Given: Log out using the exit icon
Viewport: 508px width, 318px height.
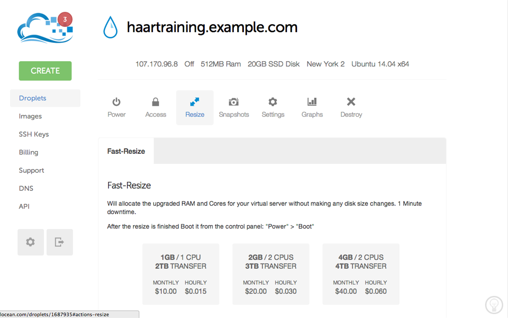Looking at the screenshot, I should point(60,242).
